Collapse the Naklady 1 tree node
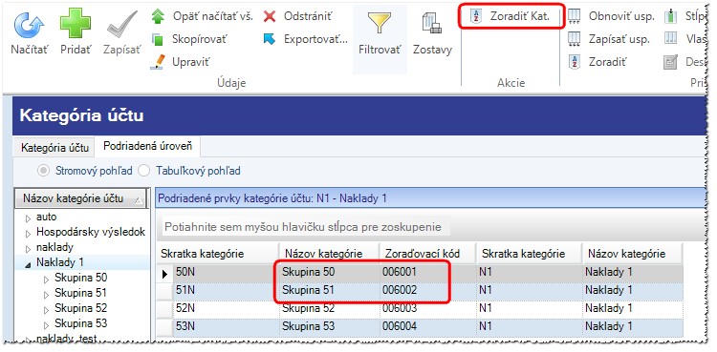Screen dimensions: 717x352 click(29, 264)
